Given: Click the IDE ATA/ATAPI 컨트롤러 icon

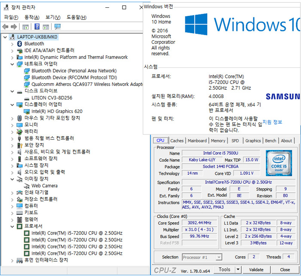Looking at the screenshot, I should [20, 51].
